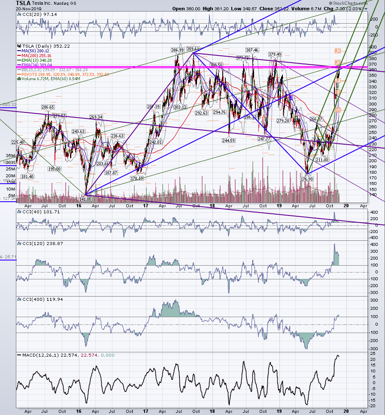Click the bar icon beside Volume 6.72M
The height and width of the screenshot is (415, 385).
point(19,79)
